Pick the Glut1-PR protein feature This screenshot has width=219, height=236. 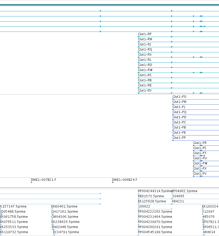[x=200, y=143]
